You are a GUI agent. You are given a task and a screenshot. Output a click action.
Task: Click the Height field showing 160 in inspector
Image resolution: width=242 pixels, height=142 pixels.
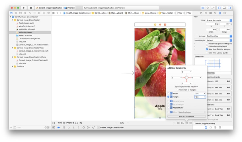click(x=225, y=29)
